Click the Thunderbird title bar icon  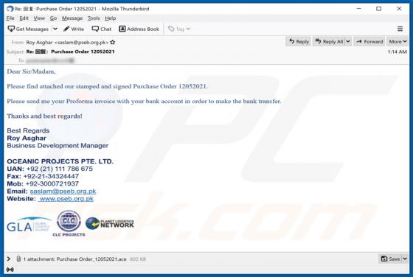click(10, 9)
